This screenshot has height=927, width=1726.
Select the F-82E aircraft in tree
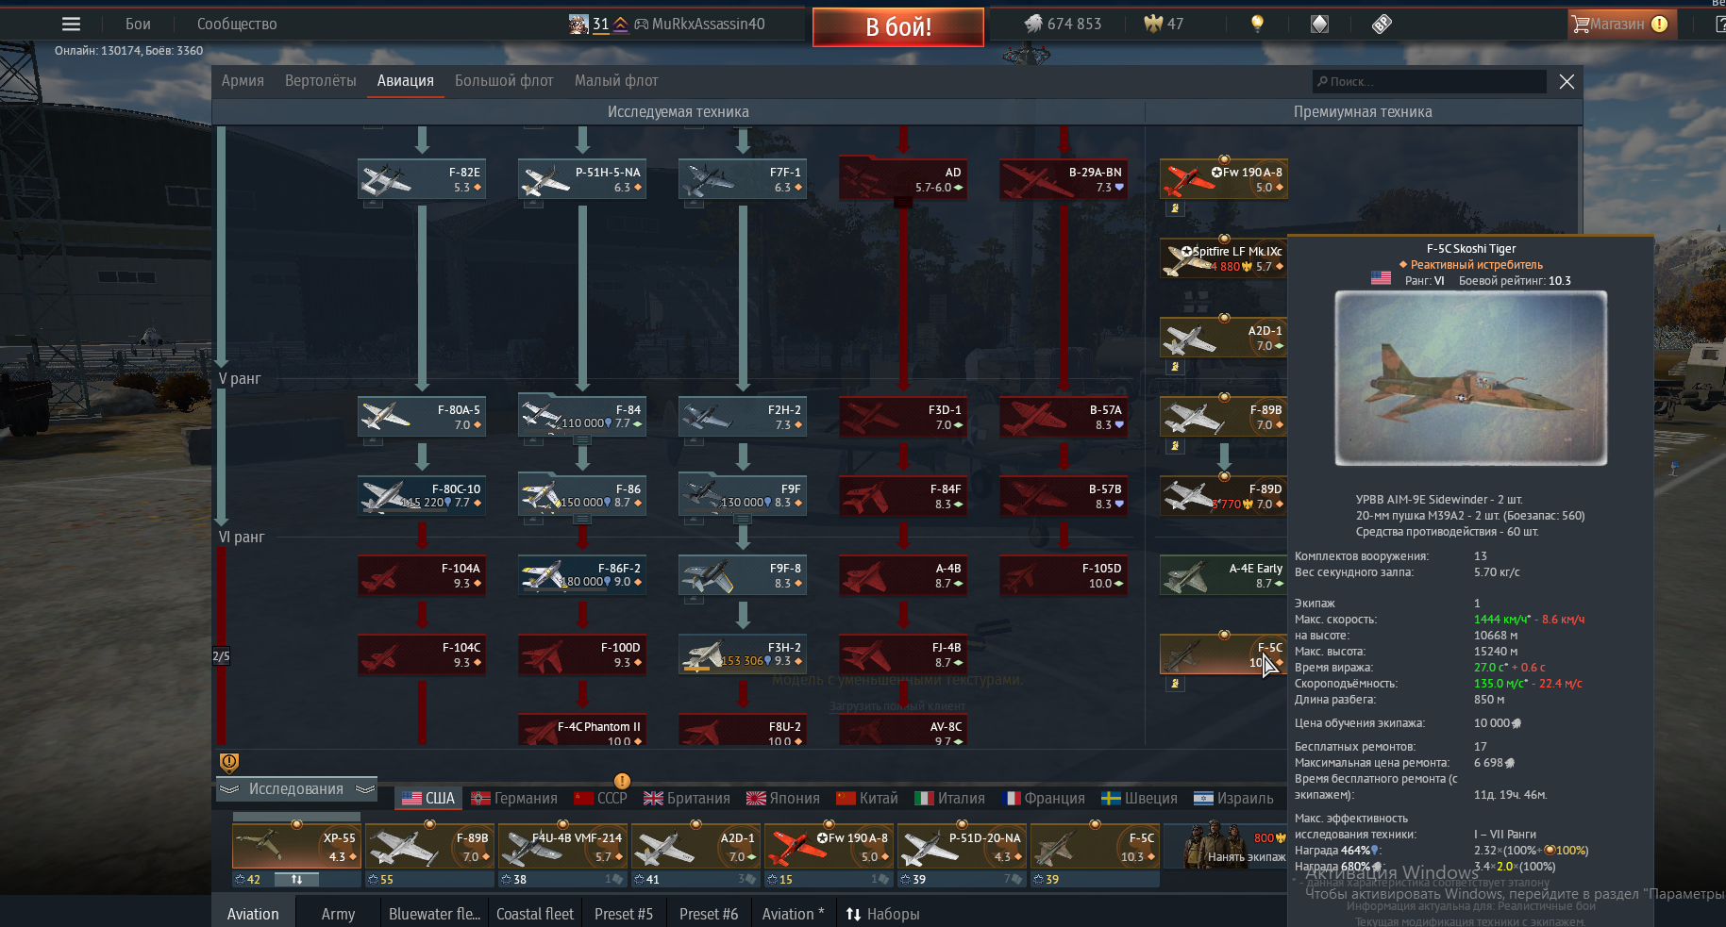click(422, 179)
